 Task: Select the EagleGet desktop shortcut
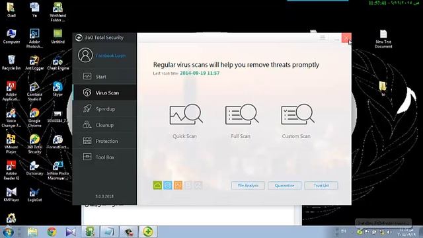(x=34, y=194)
